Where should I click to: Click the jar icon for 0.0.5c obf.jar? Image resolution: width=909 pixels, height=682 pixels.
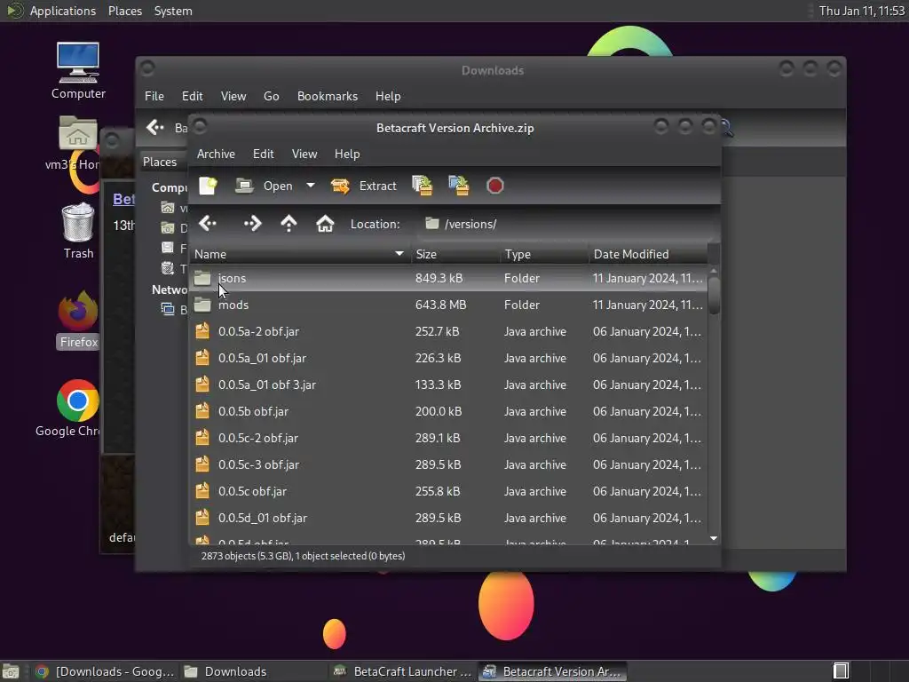point(202,491)
